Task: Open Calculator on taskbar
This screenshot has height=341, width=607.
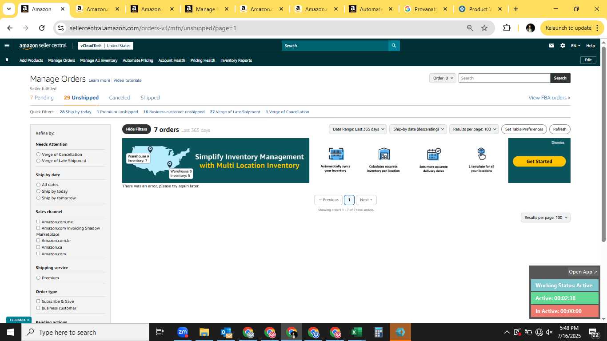Action: point(378,332)
